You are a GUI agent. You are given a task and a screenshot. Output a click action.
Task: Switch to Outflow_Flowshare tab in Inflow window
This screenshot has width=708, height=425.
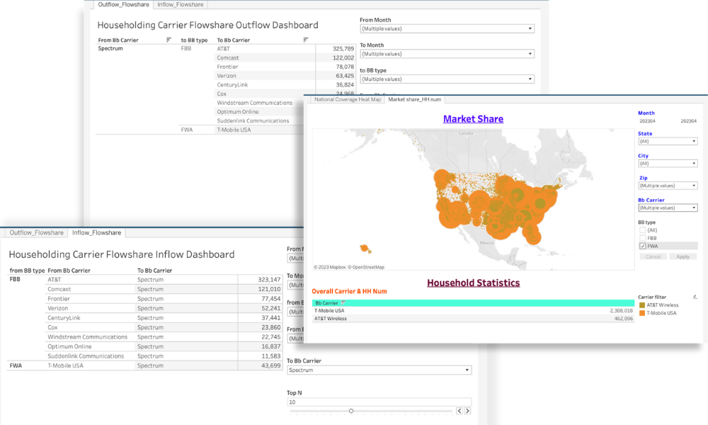(37, 232)
